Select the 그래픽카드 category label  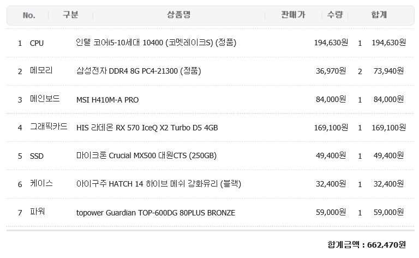coord(49,127)
